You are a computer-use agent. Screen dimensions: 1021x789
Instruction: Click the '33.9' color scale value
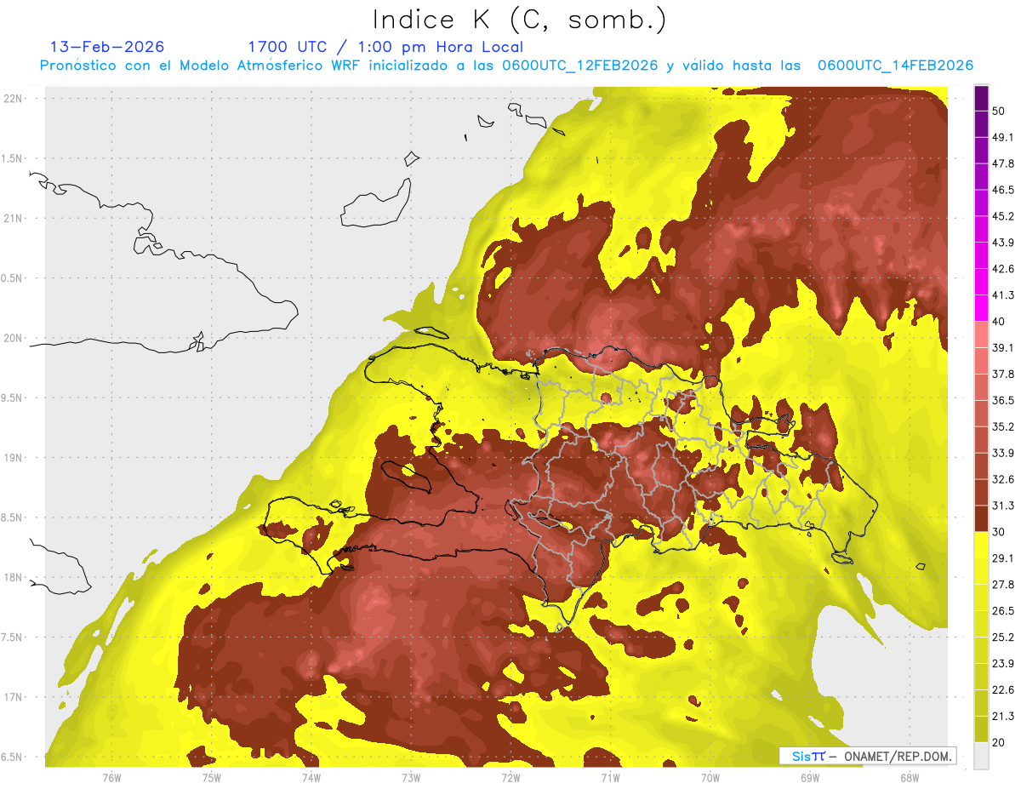tap(1003, 453)
